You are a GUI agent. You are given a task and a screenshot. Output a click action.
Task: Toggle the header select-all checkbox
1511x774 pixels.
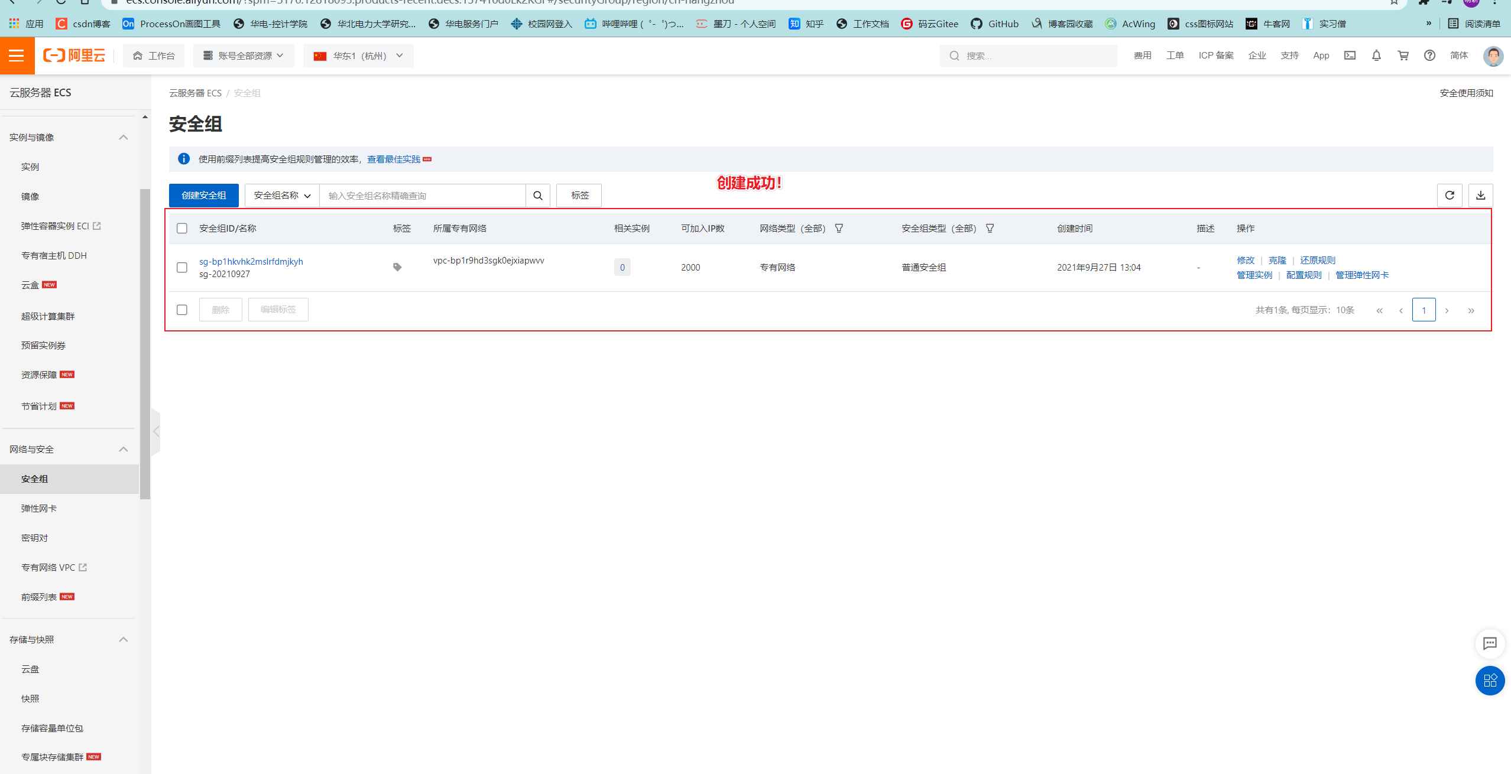click(x=182, y=229)
